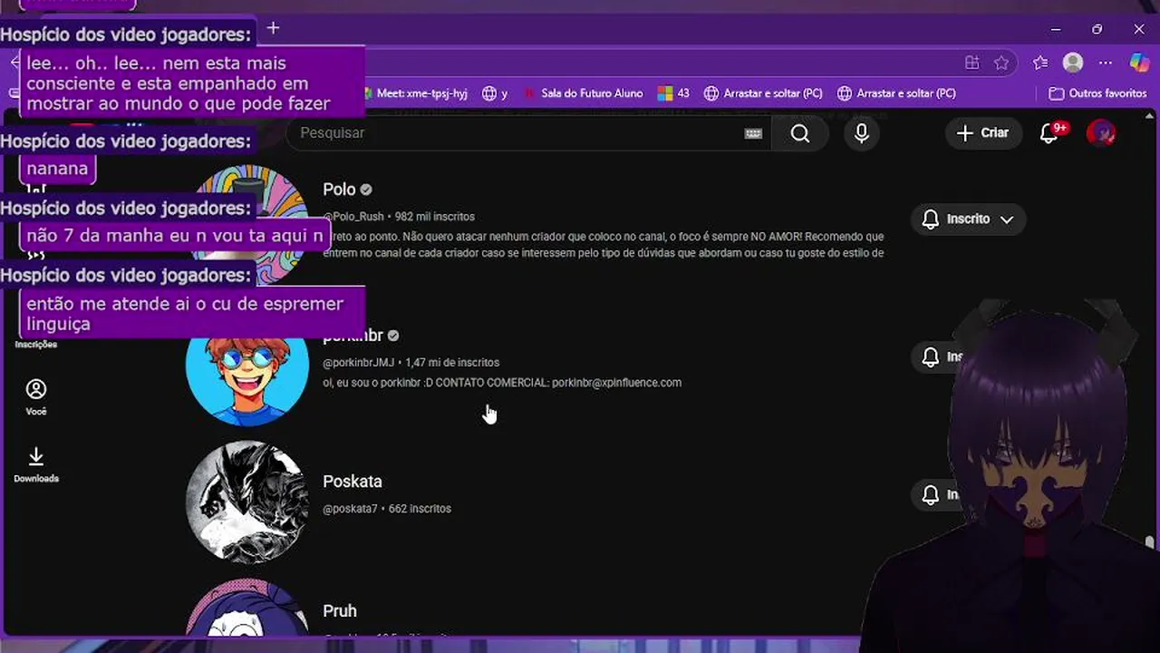This screenshot has height=653, width=1160.
Task: Expand the Outros favoritos folder
Action: click(x=1097, y=93)
